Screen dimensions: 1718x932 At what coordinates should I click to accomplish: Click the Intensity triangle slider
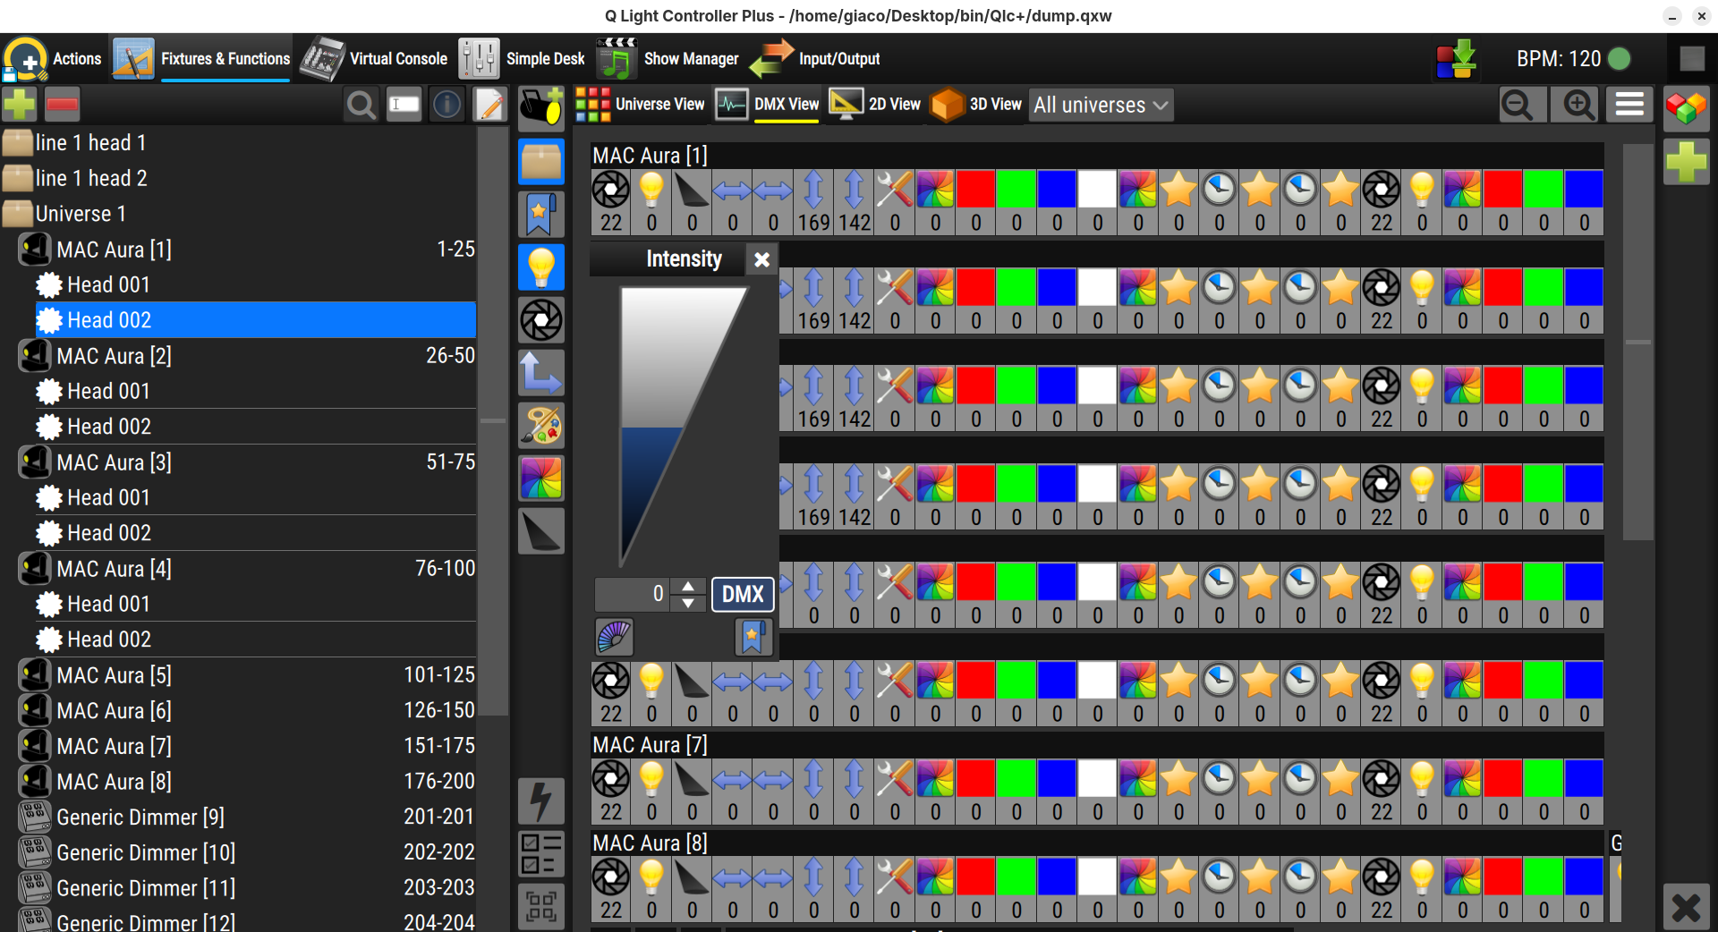(684, 427)
